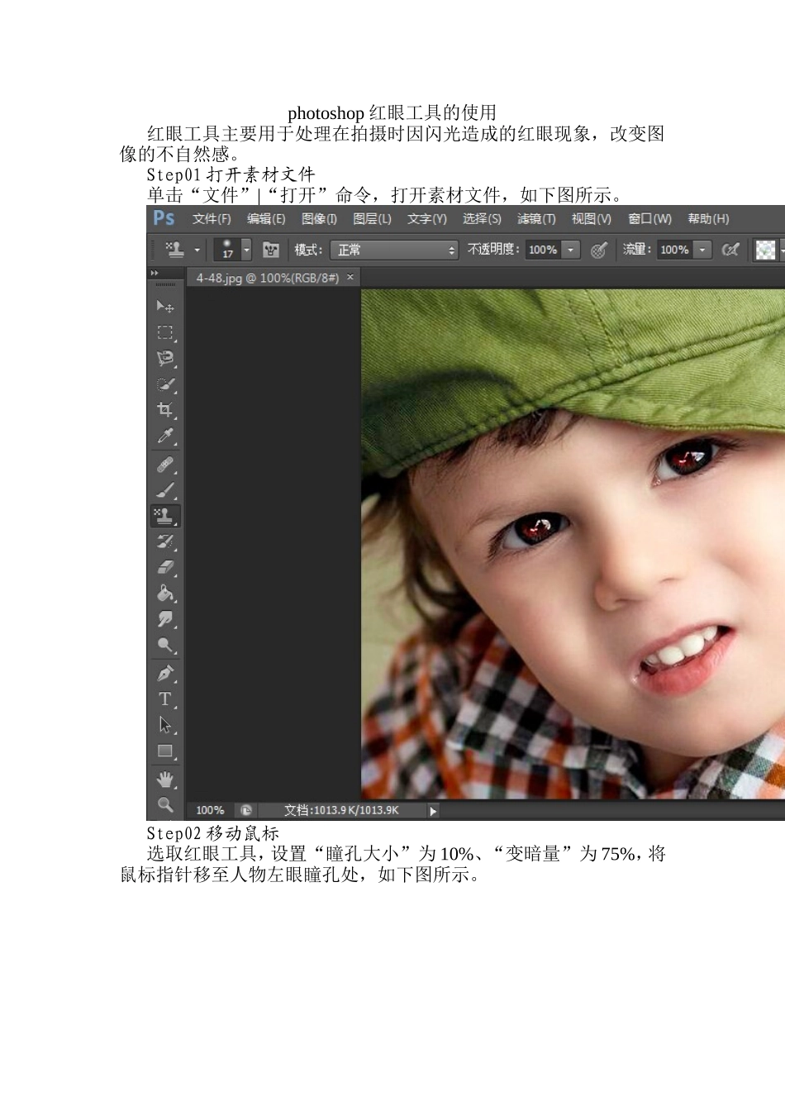Select the History Brush tool
The height and width of the screenshot is (1111, 785).
165,542
